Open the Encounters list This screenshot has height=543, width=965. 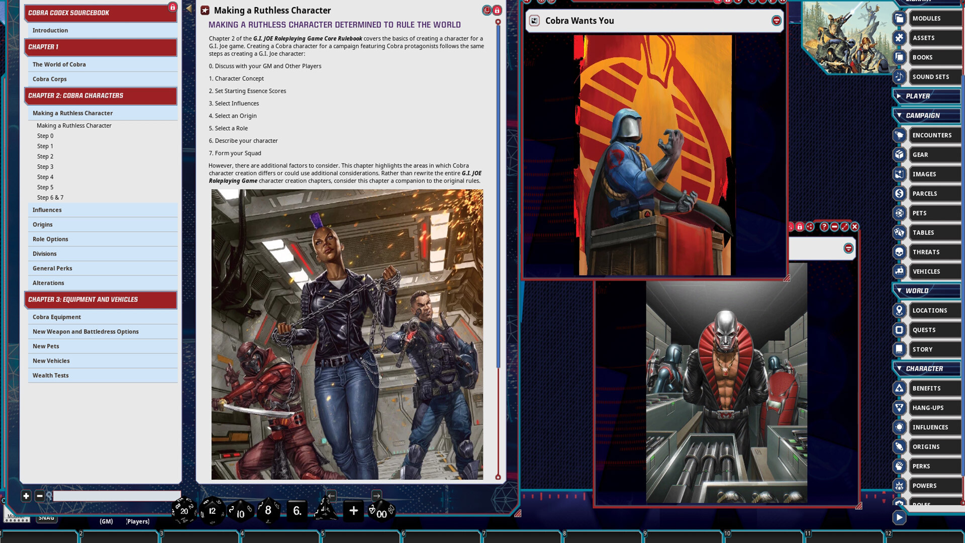(932, 135)
